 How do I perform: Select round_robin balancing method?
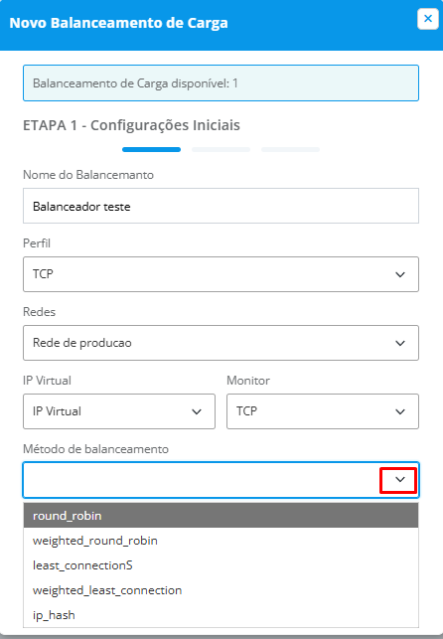pos(221,516)
